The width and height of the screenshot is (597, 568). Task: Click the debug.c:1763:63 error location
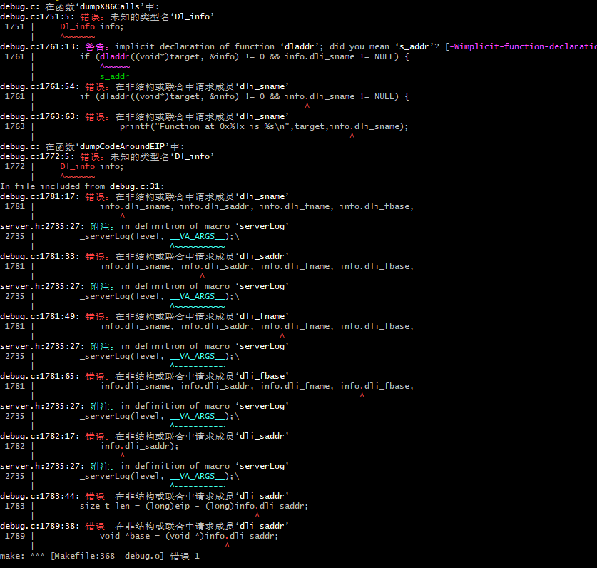point(40,116)
